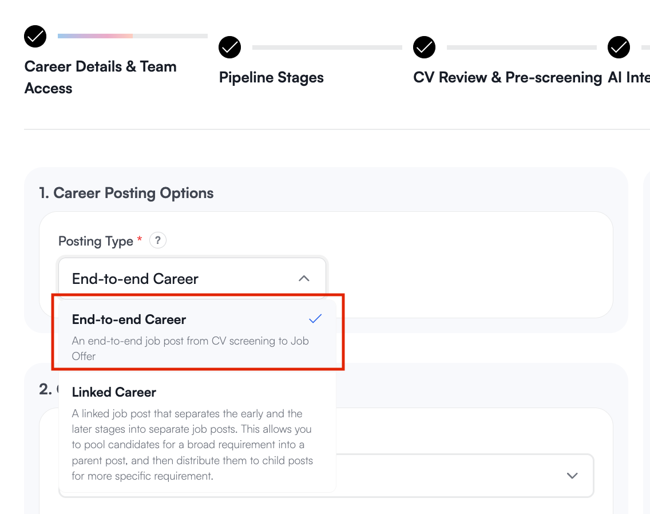Click the progress bar after Pipeline Stages circle
This screenshot has height=514, width=650.
click(327, 48)
